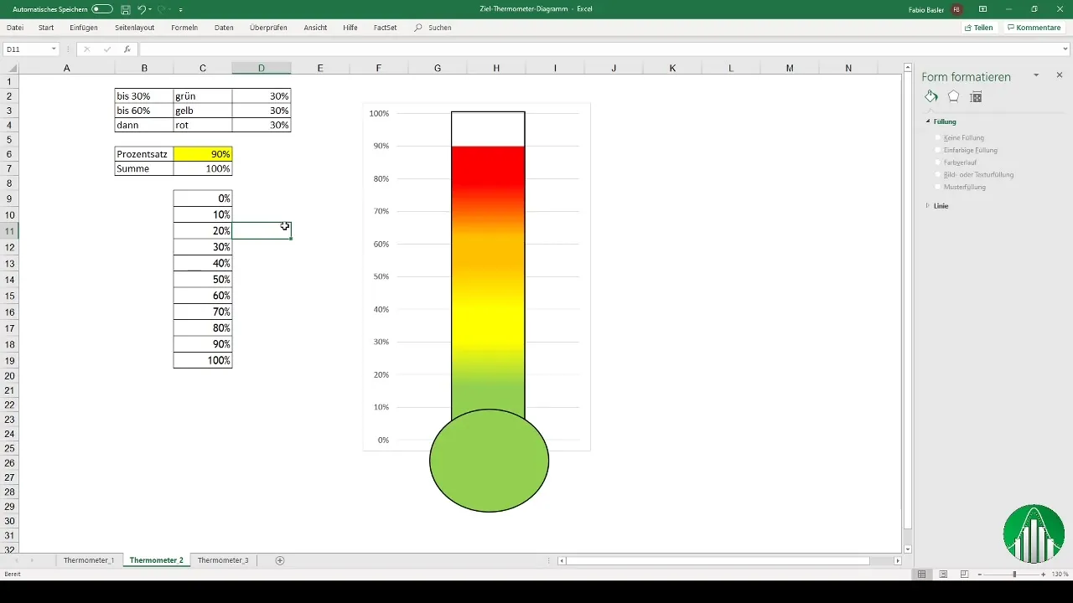Open the Datei menu
This screenshot has height=603, width=1073.
coord(15,28)
